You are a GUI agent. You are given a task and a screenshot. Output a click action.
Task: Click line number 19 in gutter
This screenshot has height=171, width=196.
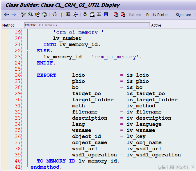pyautogui.click(x=18, y=32)
